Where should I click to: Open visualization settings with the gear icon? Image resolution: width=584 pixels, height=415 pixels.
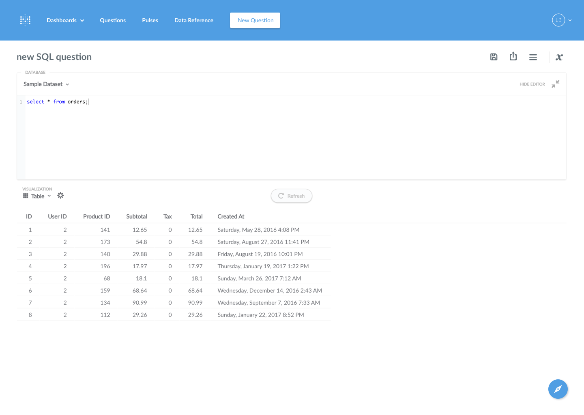[x=60, y=196]
